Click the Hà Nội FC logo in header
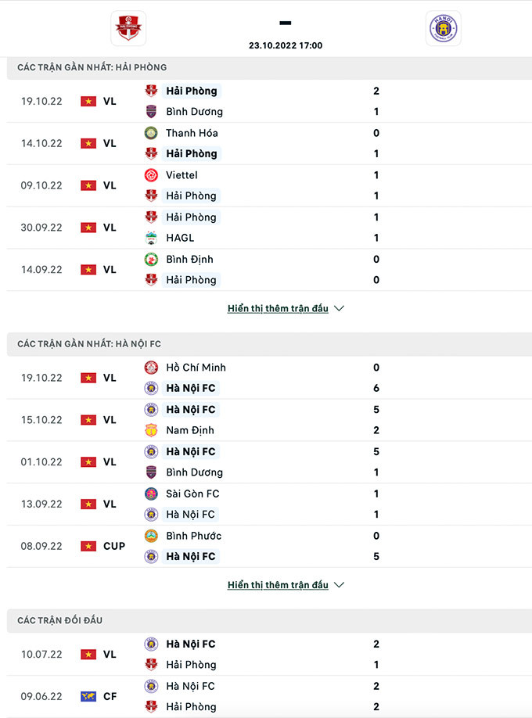 click(x=443, y=29)
